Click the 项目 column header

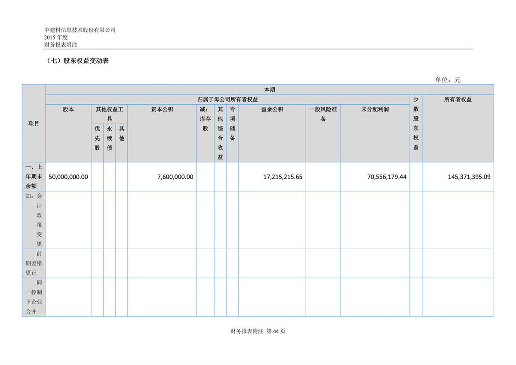(x=34, y=124)
